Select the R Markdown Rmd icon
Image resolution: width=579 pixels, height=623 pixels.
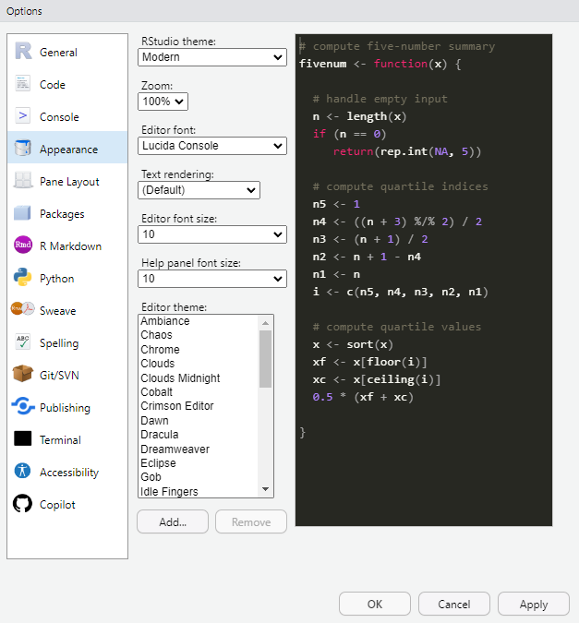point(23,246)
